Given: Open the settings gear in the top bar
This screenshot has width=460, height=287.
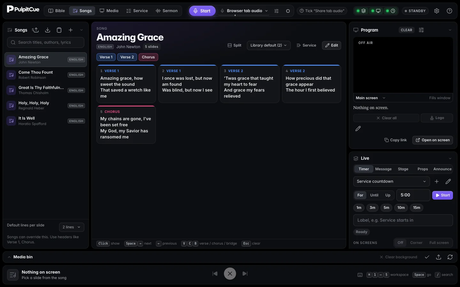Looking at the screenshot, I should [x=437, y=11].
